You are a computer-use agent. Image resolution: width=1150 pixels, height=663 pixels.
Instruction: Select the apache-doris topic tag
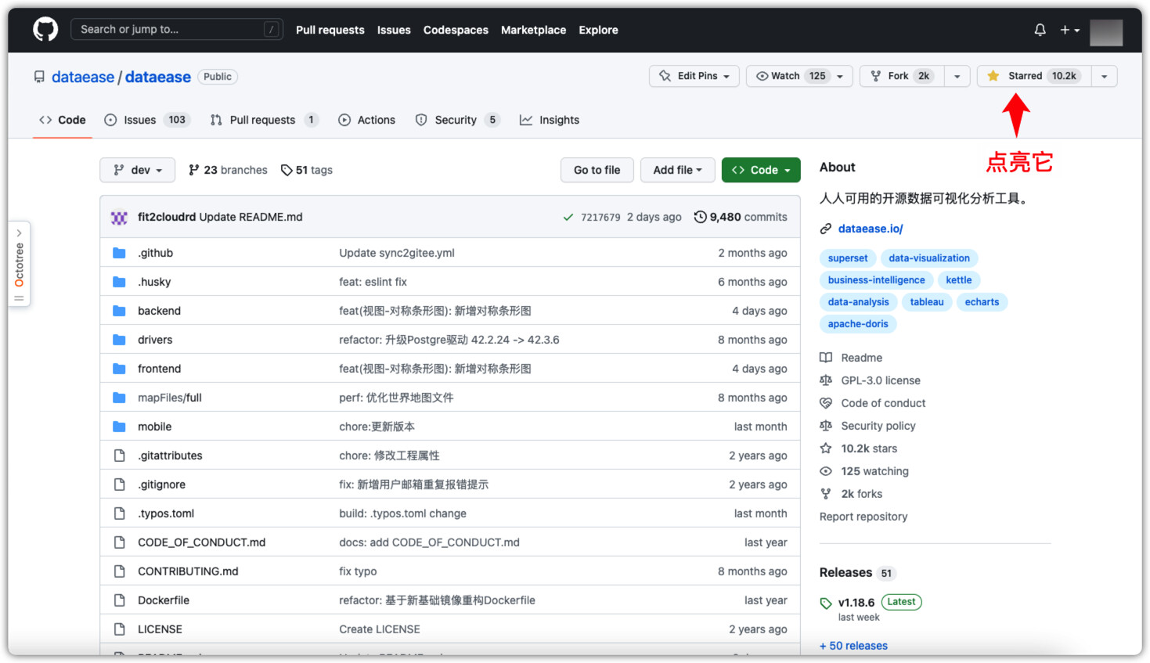(858, 324)
